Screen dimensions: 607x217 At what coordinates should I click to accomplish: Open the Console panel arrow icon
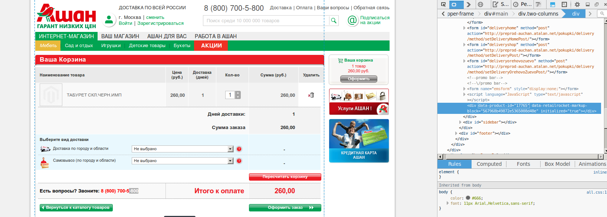[469, 4]
